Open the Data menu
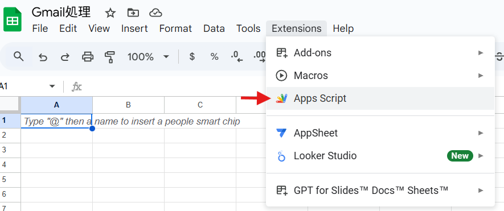Image resolution: width=504 pixels, height=211 pixels. tap(214, 28)
